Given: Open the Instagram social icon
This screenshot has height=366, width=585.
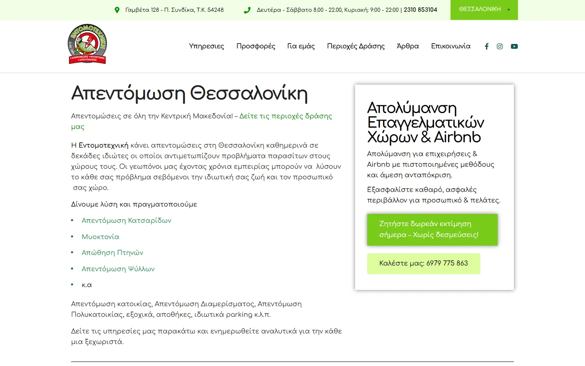Looking at the screenshot, I should tap(500, 46).
